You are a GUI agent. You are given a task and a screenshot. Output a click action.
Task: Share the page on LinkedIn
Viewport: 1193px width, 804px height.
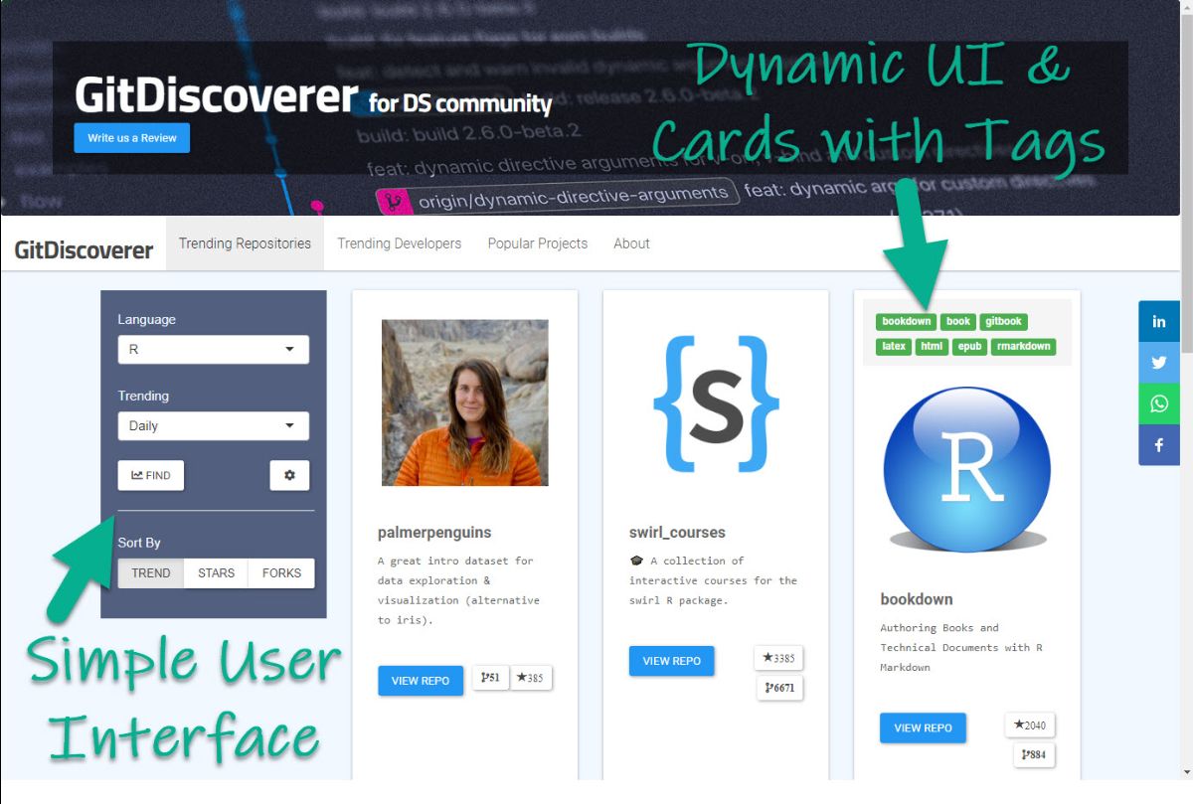pyautogui.click(x=1159, y=321)
